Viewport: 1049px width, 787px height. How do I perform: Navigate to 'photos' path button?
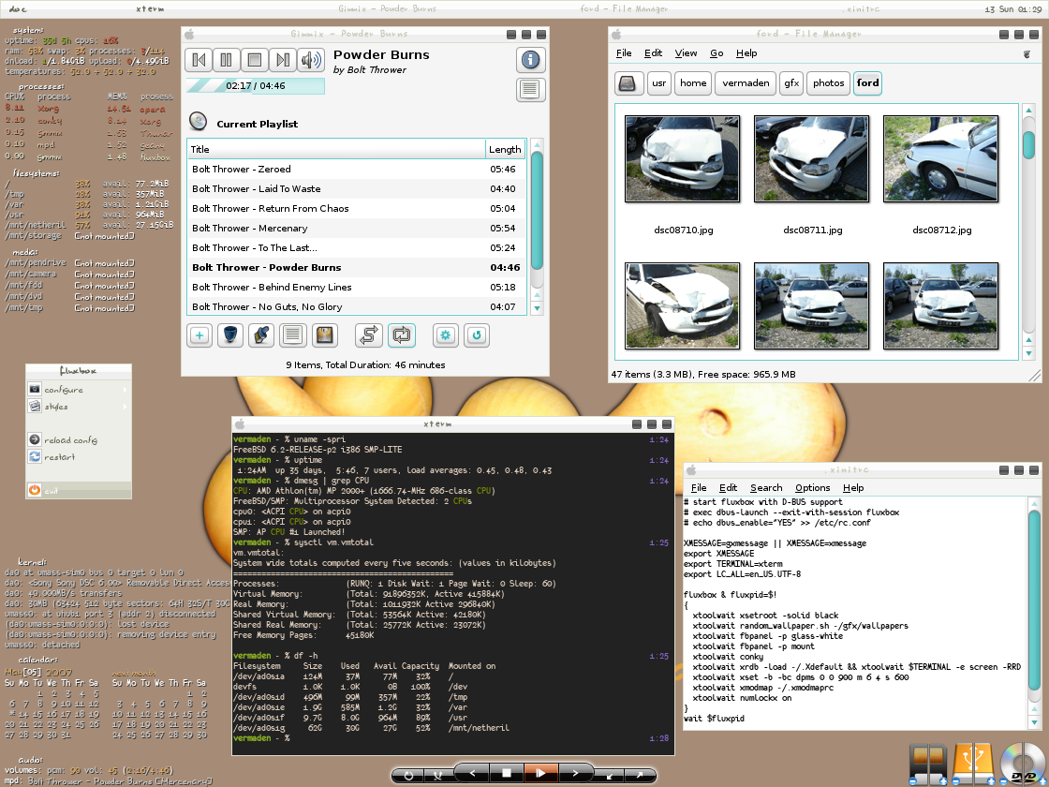[828, 83]
